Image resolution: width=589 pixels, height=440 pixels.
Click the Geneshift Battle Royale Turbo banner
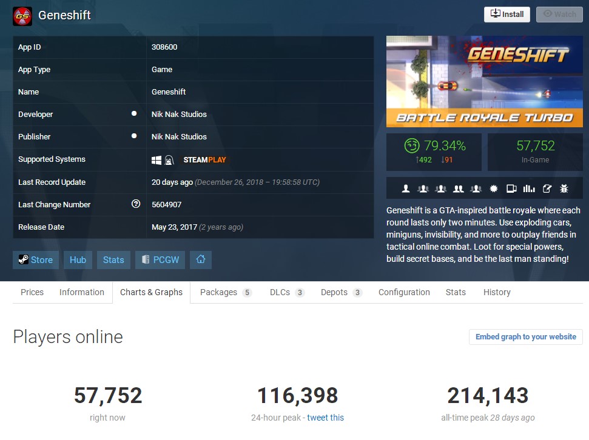(485, 81)
